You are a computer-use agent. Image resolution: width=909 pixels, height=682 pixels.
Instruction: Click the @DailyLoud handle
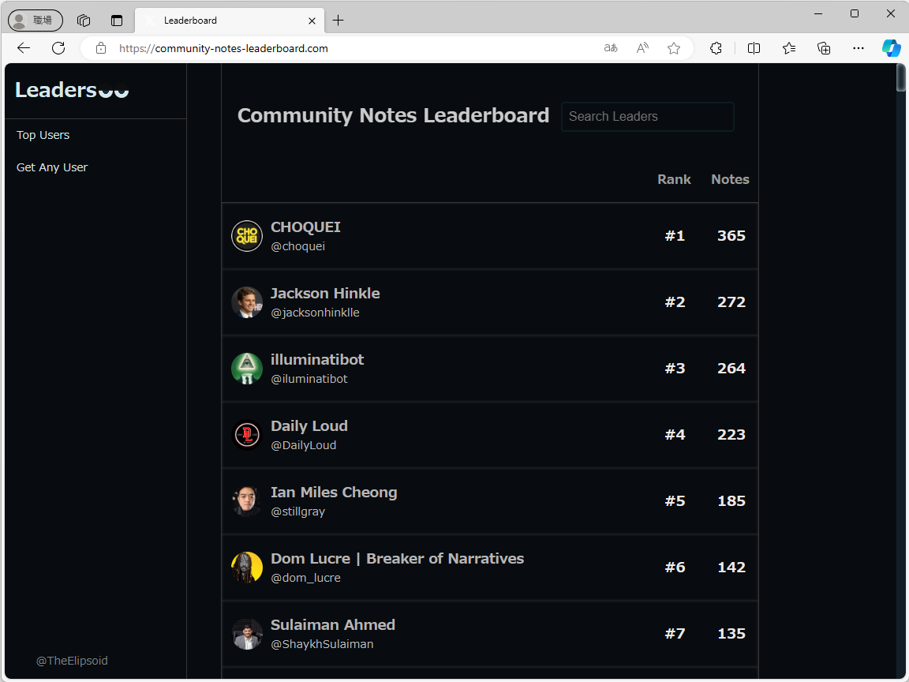click(304, 445)
